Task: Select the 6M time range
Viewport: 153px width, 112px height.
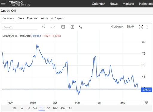Action: tap(35, 108)
